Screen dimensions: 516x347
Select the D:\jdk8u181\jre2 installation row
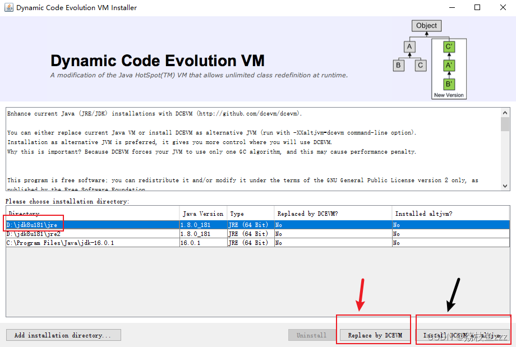point(84,234)
